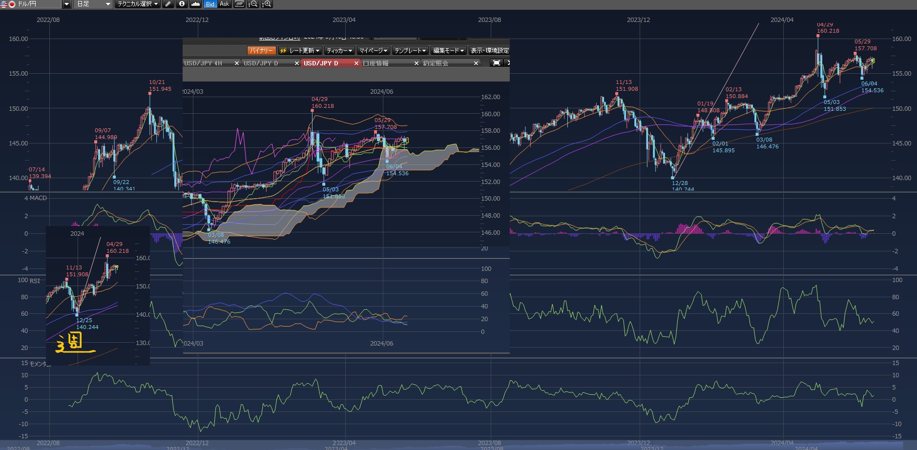Switch price display to Bid
Screen dimensions: 917x450
point(210,4)
